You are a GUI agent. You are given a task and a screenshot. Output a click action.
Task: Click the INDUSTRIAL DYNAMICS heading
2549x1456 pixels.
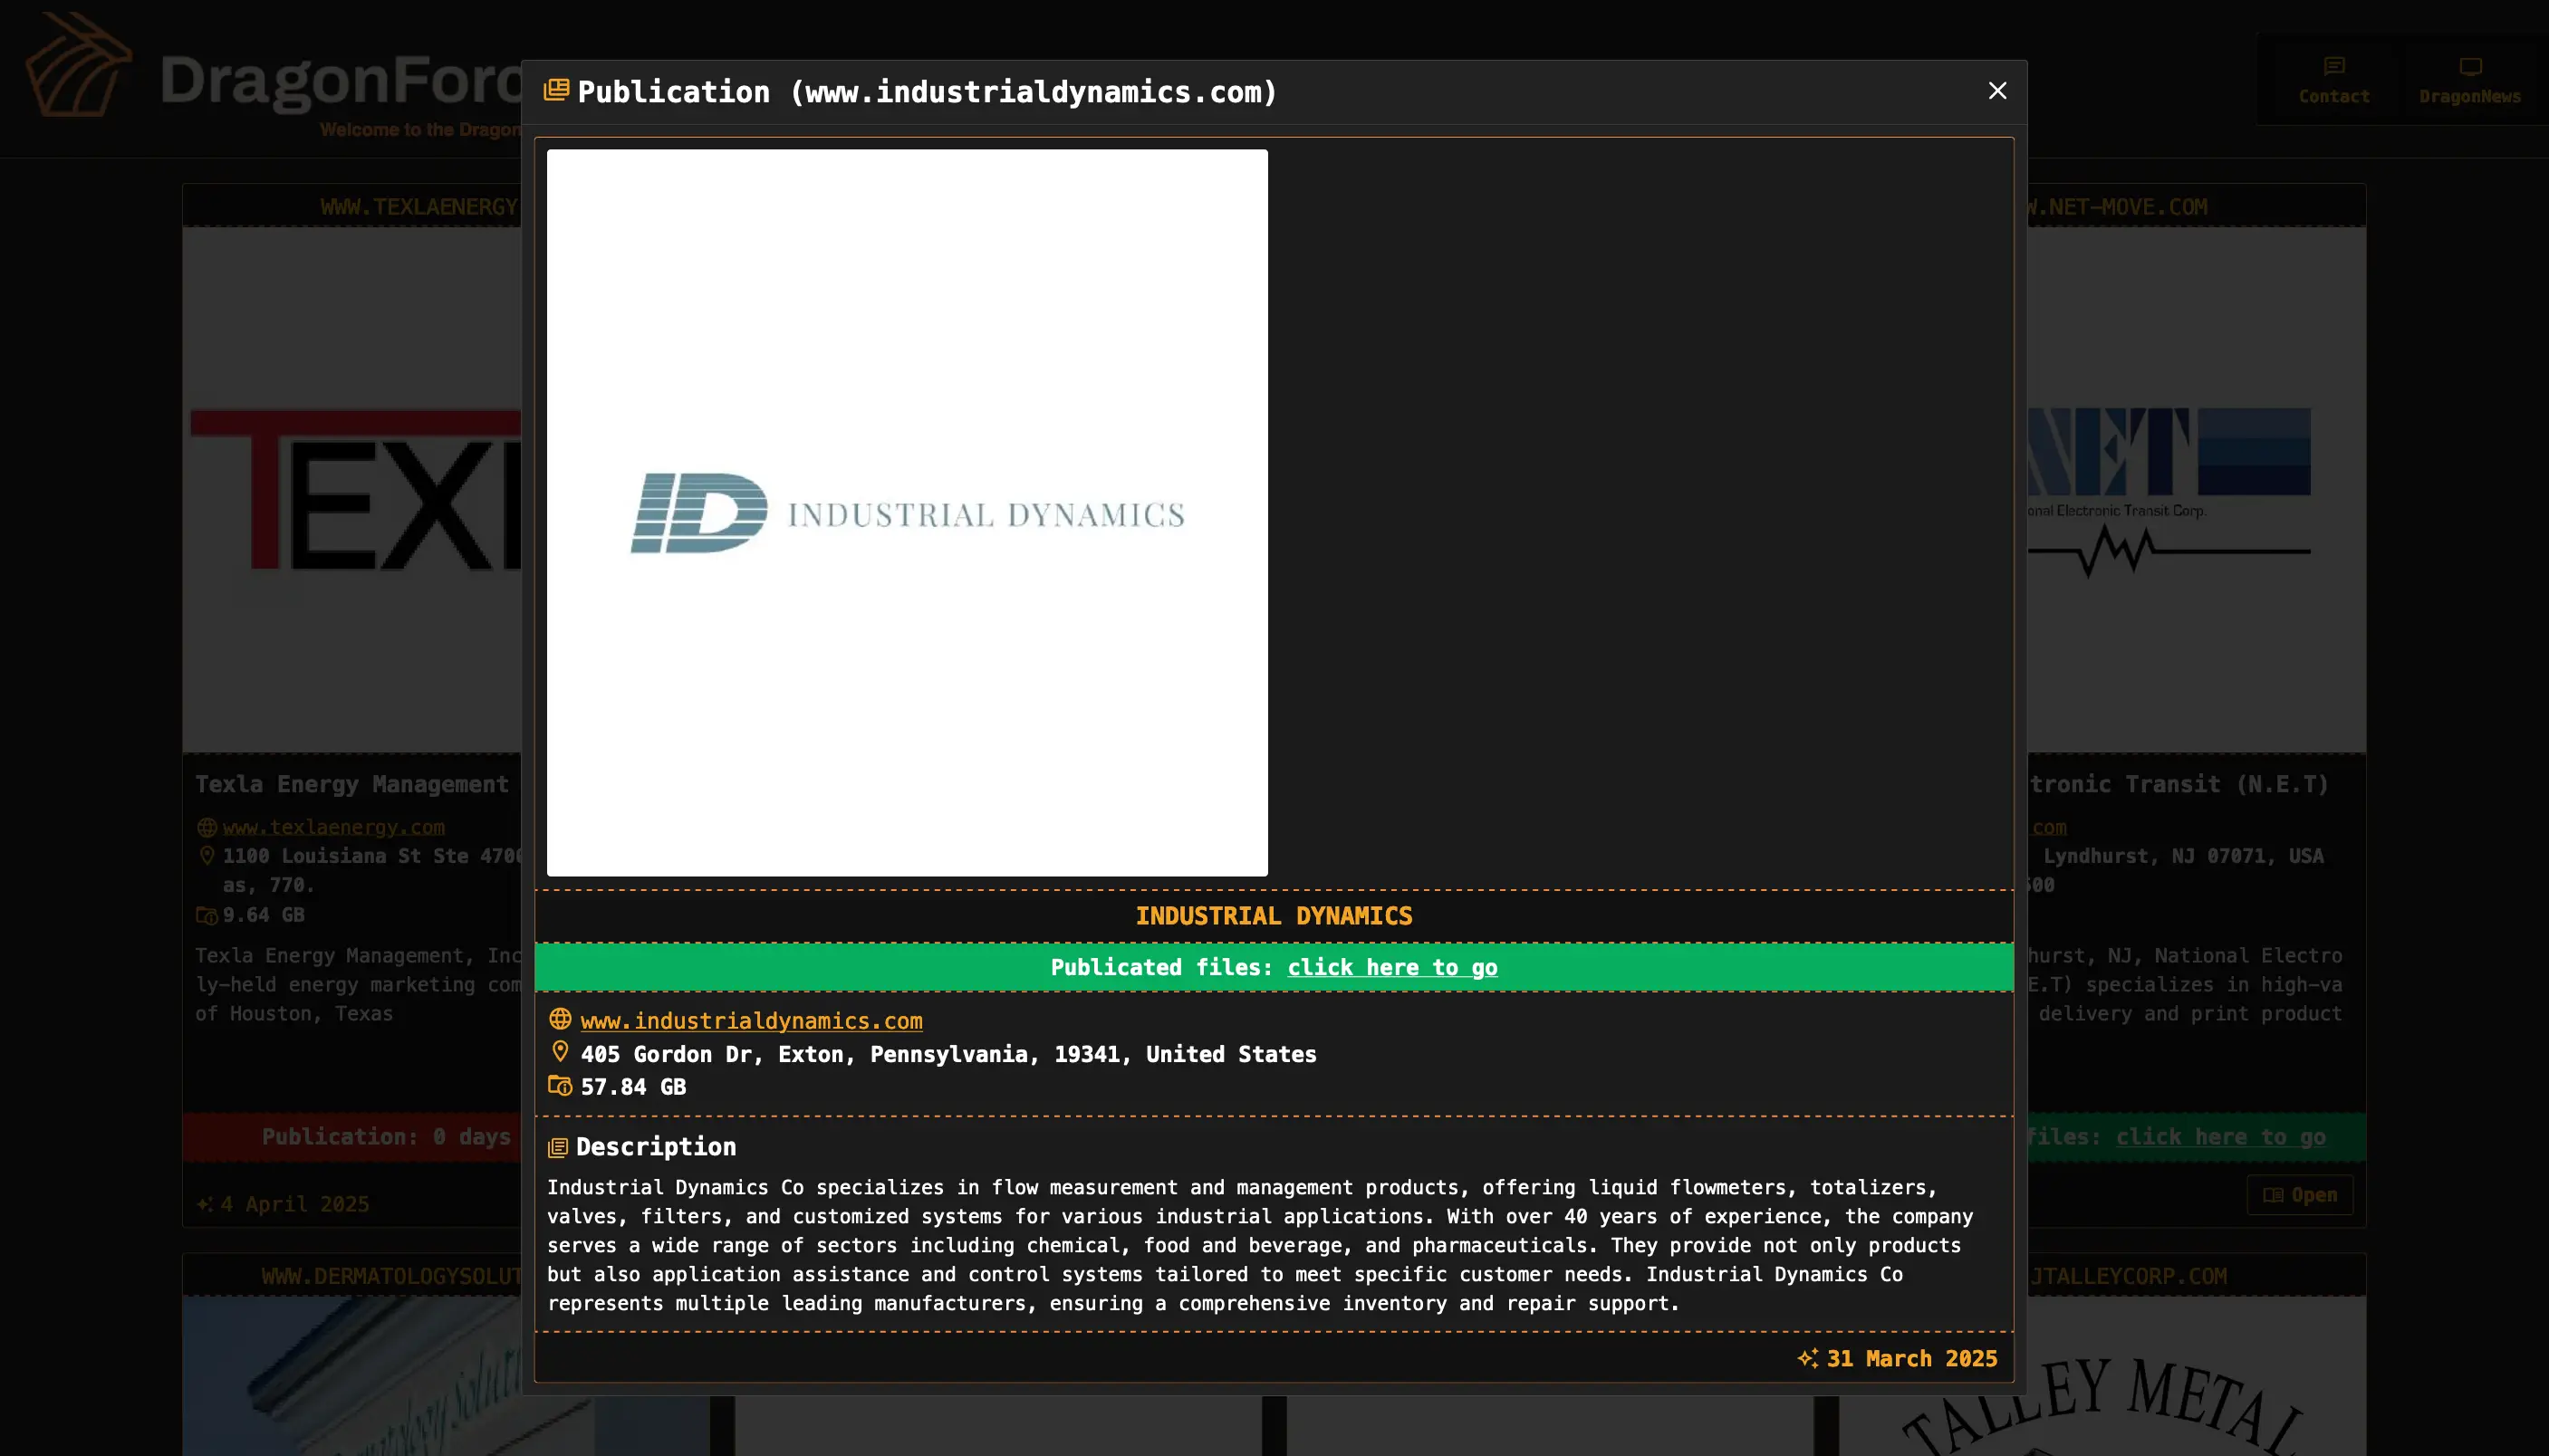tap(1274, 916)
